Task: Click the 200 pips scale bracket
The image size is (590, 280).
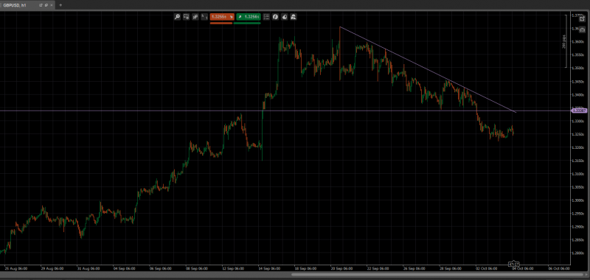Action: pos(565,42)
